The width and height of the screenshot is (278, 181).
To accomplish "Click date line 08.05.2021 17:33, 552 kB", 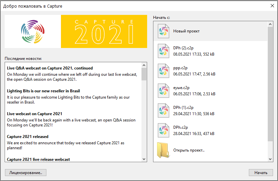I will click(194, 54).
